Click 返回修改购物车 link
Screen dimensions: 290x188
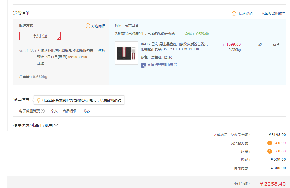(273, 13)
